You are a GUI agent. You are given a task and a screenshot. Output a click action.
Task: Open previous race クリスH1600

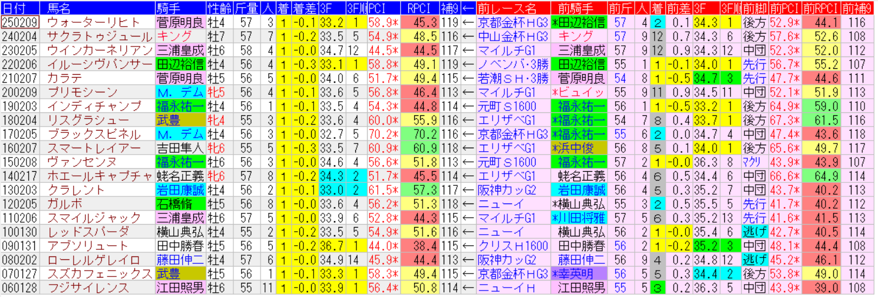click(513, 246)
